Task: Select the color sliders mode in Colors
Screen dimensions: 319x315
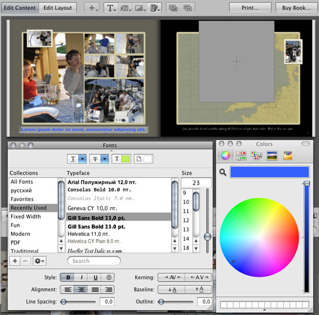Action: coord(241,155)
